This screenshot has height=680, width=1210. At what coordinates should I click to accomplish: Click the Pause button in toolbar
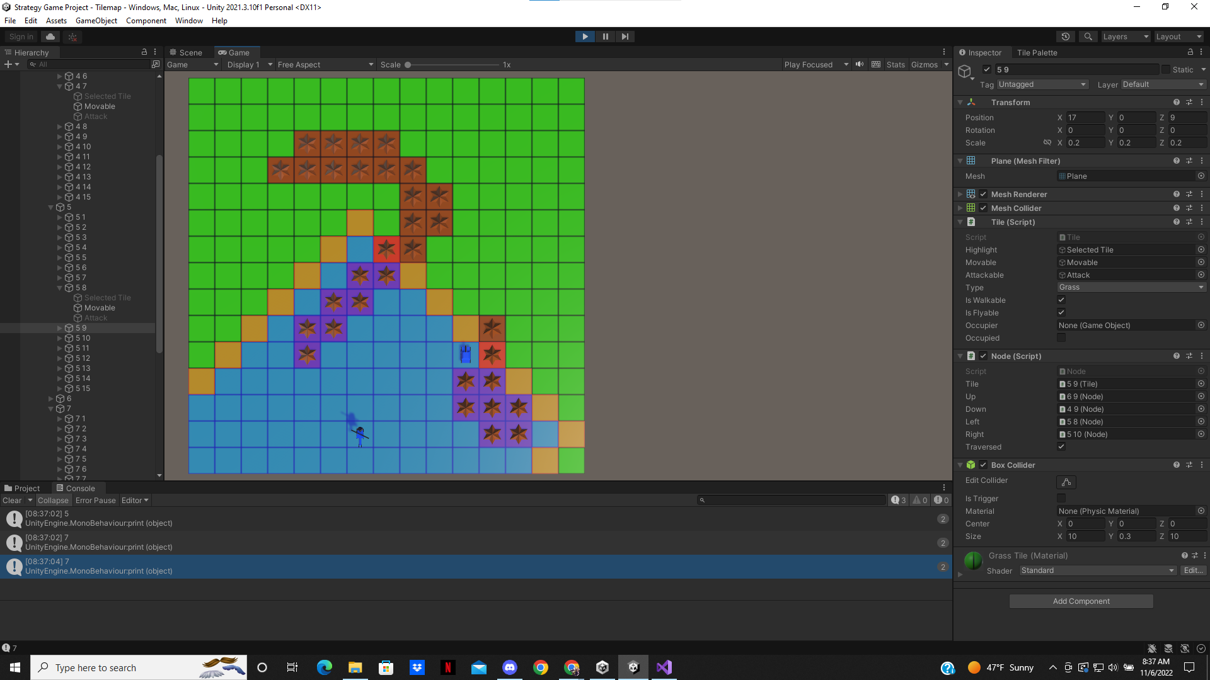click(605, 37)
